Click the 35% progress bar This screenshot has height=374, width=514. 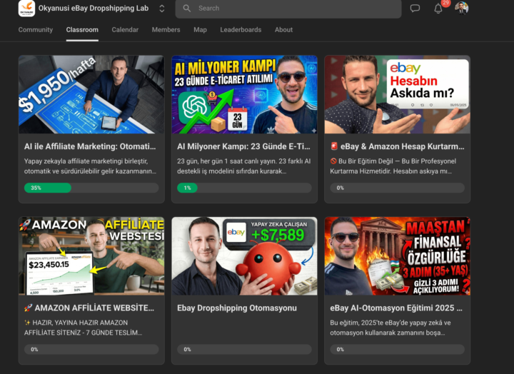click(91, 188)
